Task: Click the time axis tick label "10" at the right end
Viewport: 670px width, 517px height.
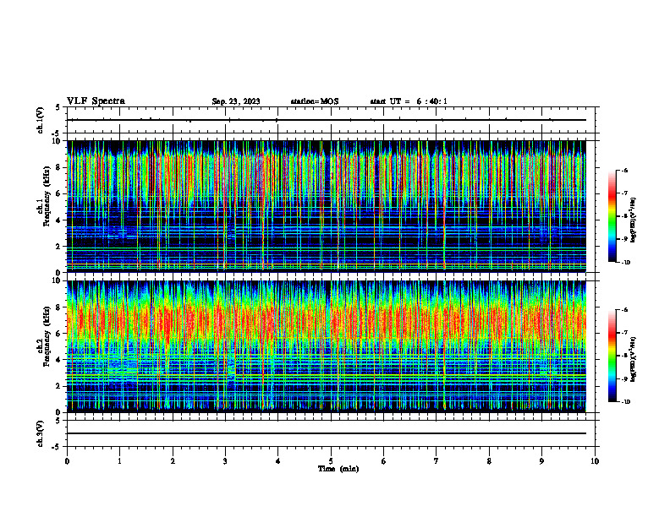Action: (595, 461)
